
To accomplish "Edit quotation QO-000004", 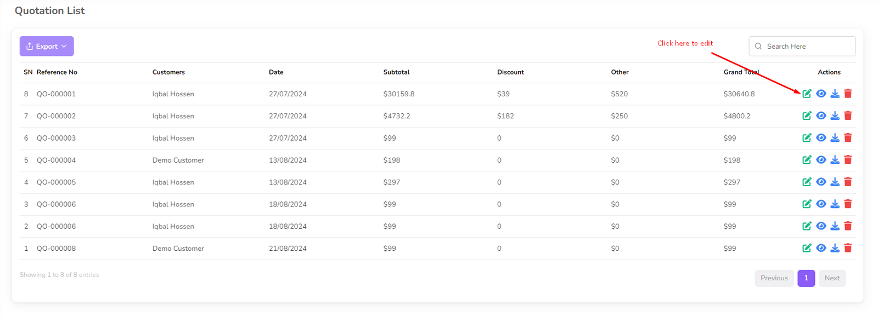I will 807,160.
